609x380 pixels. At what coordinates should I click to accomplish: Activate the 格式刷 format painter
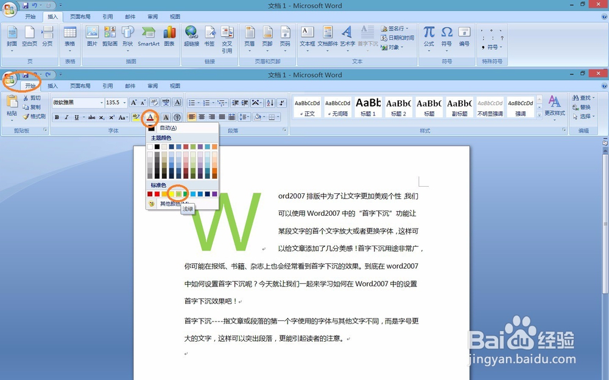(34, 116)
